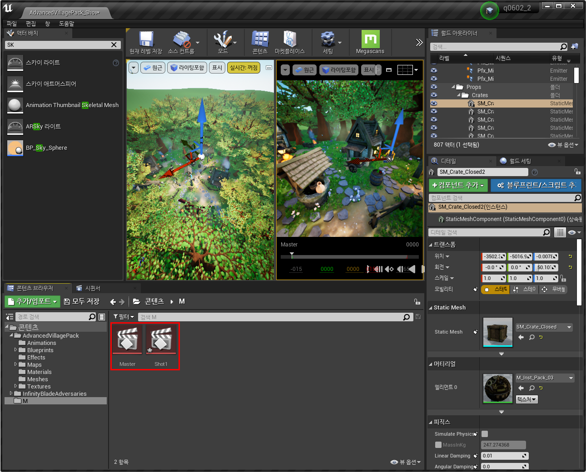Browse to SM_Crate_Closed in content browser
586x472 pixels.
(531, 337)
